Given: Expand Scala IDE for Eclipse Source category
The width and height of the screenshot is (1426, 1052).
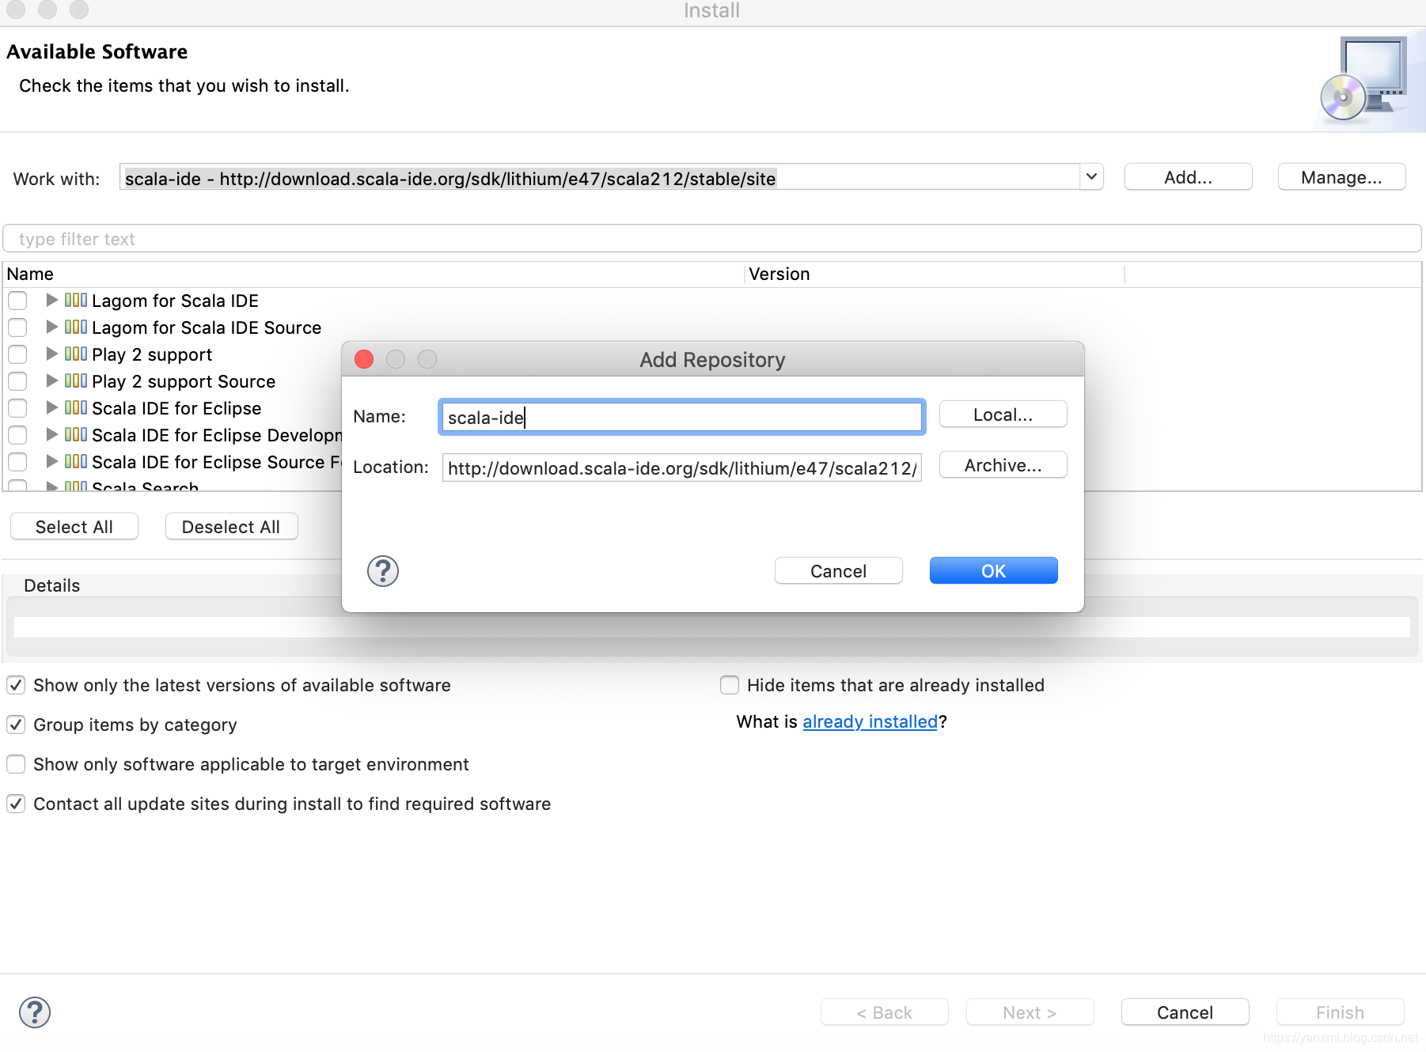Looking at the screenshot, I should click(52, 461).
